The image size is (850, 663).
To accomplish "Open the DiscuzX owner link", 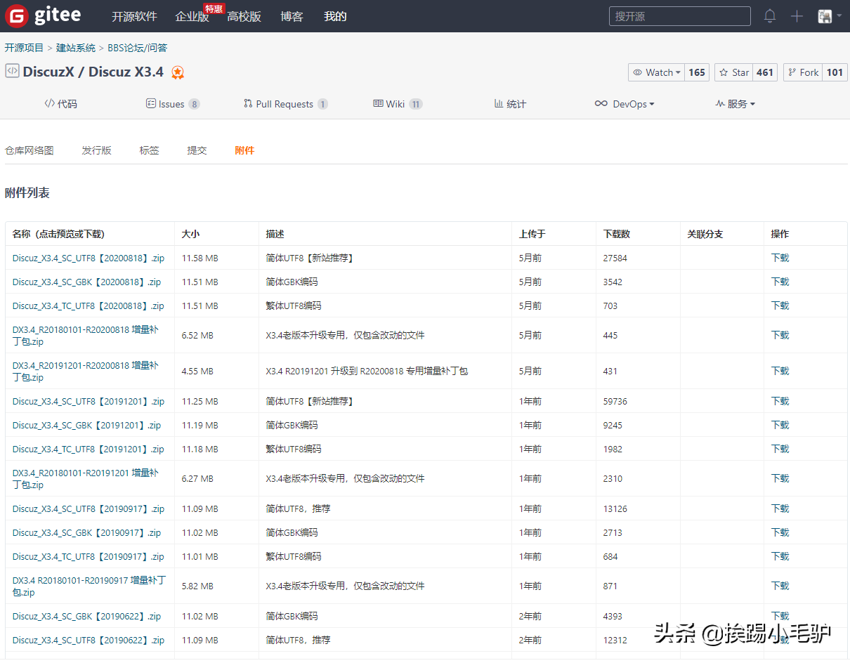I will click(48, 72).
